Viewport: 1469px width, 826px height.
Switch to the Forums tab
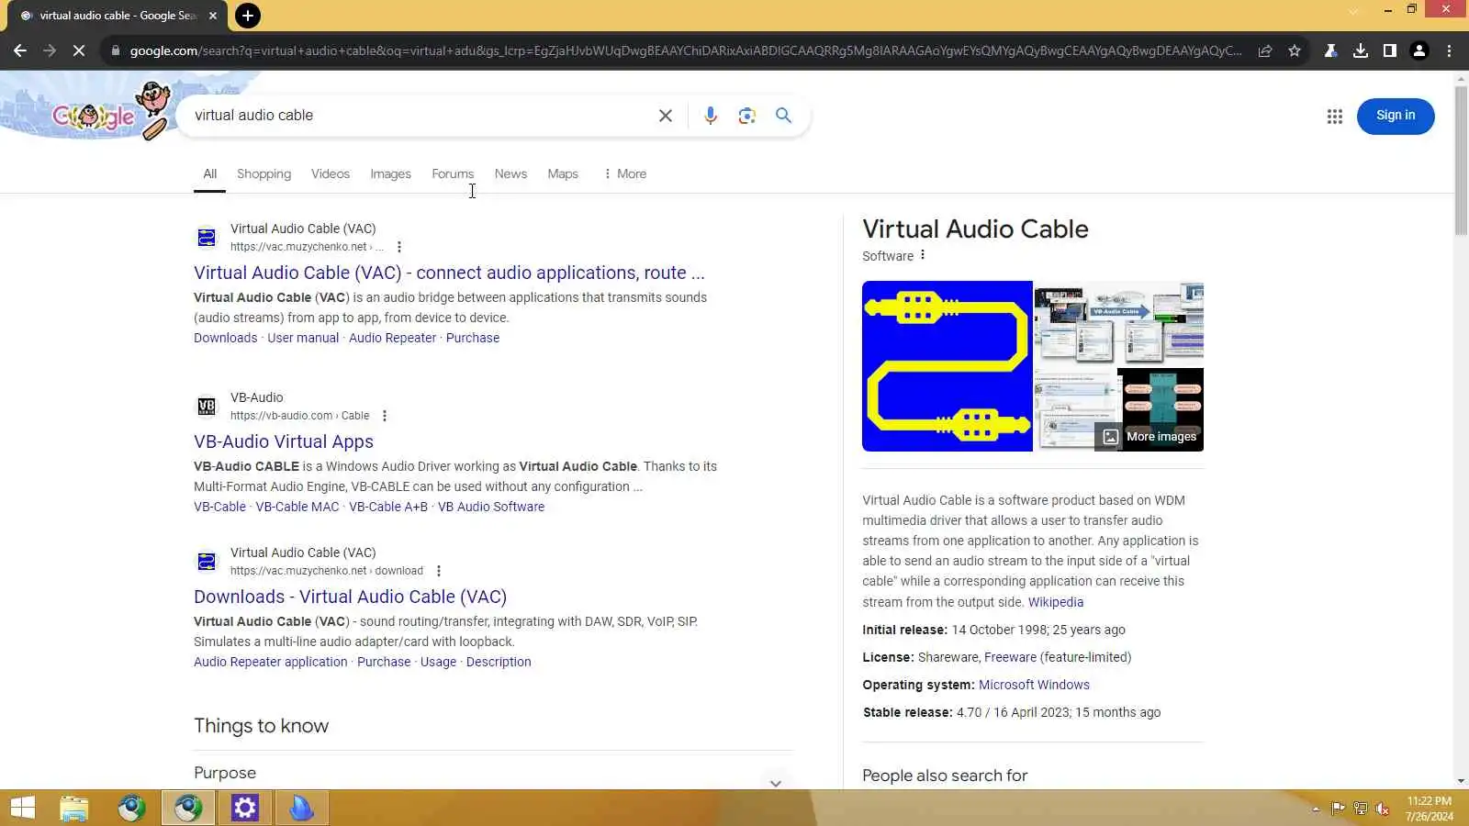click(453, 174)
